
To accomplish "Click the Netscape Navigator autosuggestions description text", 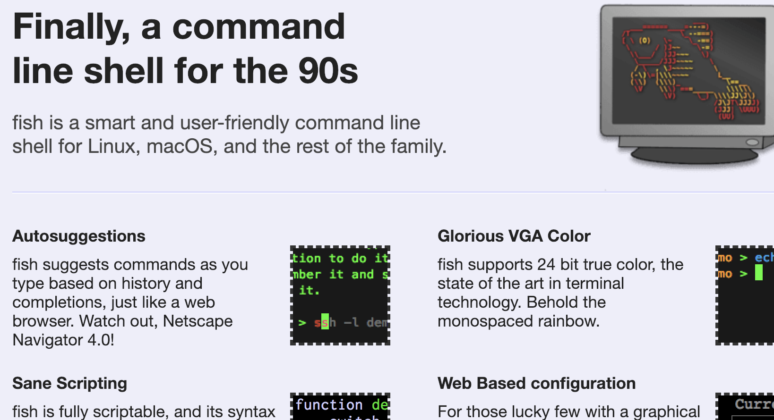I will pyautogui.click(x=130, y=302).
